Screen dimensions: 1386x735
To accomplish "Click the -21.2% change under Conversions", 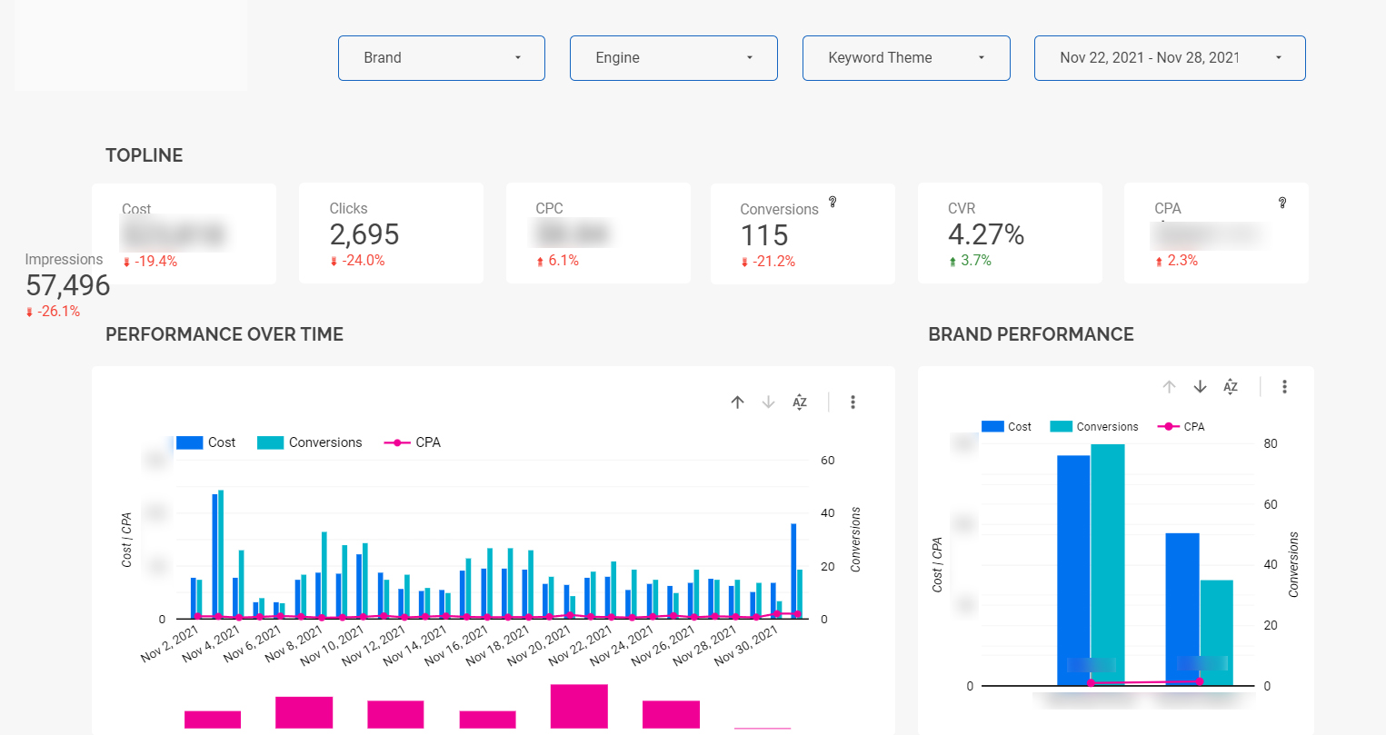I will click(x=768, y=261).
